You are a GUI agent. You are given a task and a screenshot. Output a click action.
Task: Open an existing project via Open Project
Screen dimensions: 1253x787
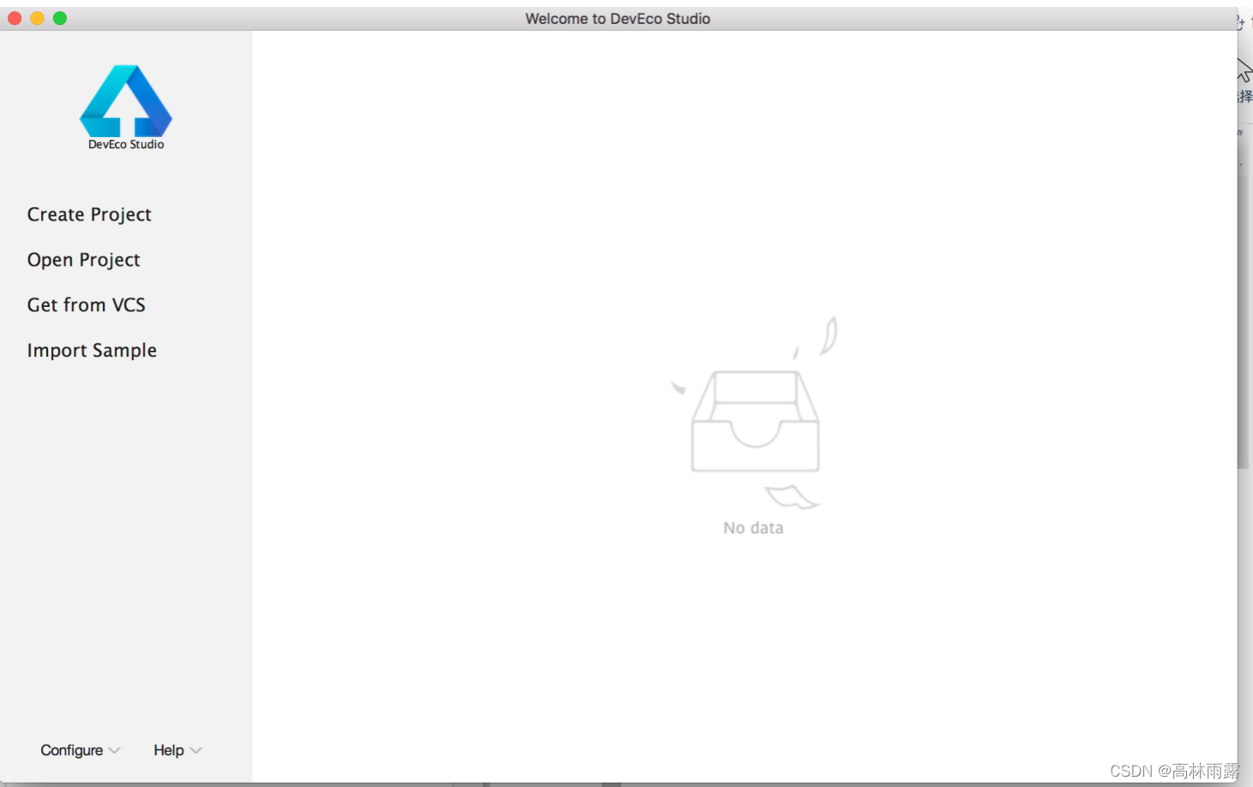point(83,260)
